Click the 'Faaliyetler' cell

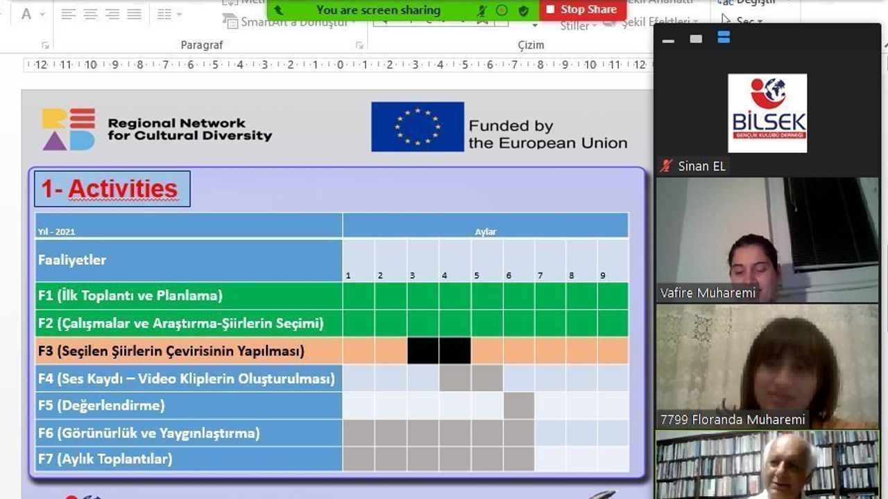point(189,261)
